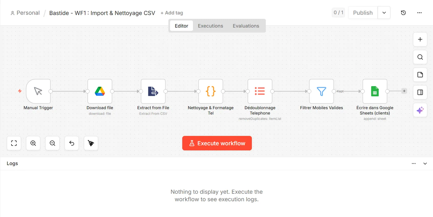Go to Personal project
The width and height of the screenshot is (433, 217).
(25, 13)
